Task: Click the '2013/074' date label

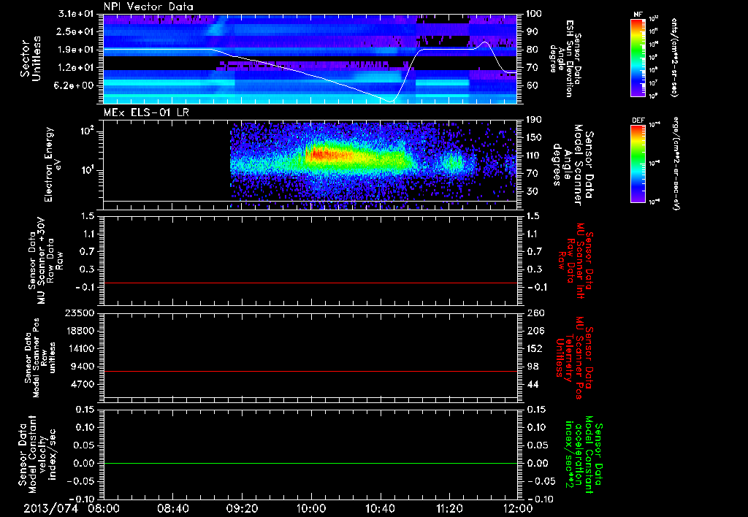Action: (x=50, y=509)
